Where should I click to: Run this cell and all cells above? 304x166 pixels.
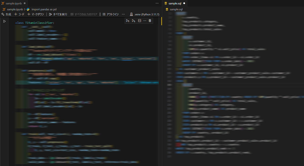[x=128, y=21]
